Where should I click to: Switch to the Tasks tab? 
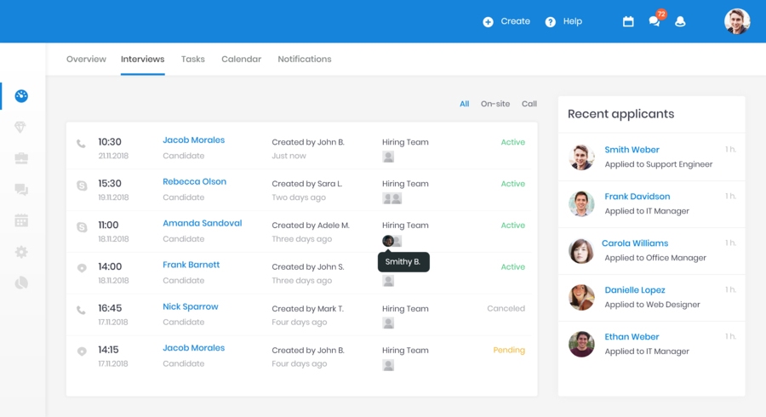tap(192, 60)
